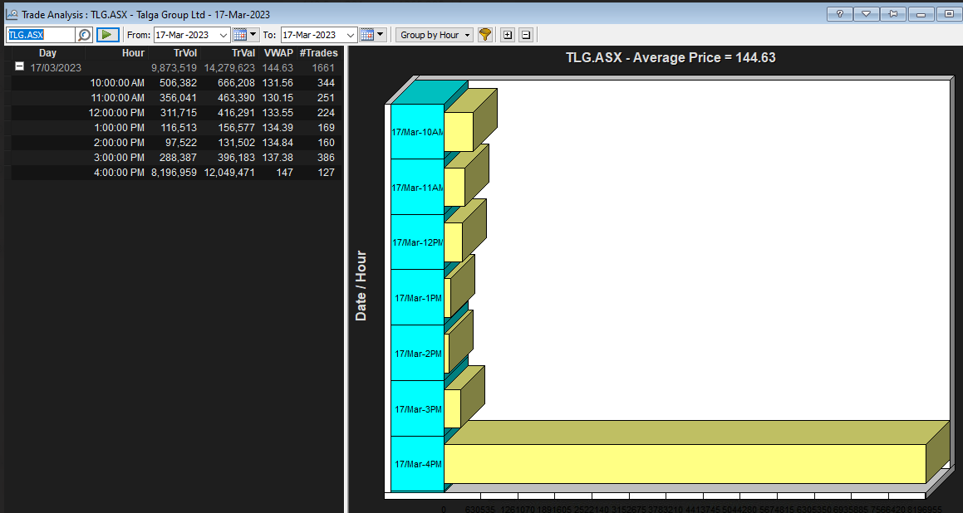Click the Date / Hour axis label

[x=361, y=286]
